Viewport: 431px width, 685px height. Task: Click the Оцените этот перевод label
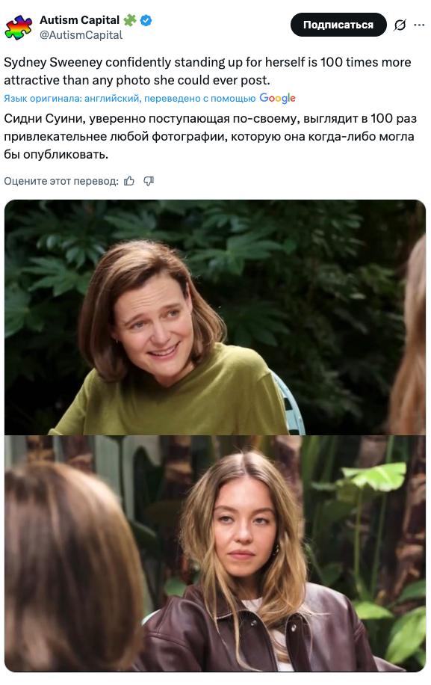[x=61, y=181]
